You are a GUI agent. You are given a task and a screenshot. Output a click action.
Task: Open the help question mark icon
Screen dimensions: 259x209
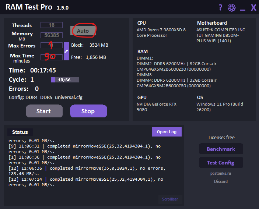pyautogui.click(x=220, y=8)
